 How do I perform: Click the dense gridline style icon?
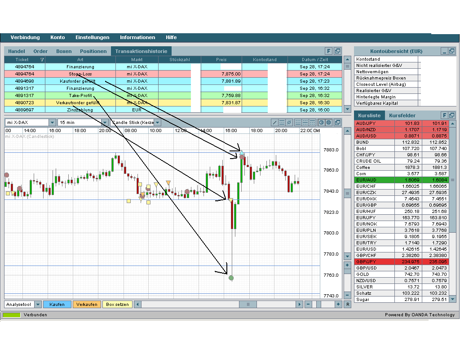(x=312, y=122)
